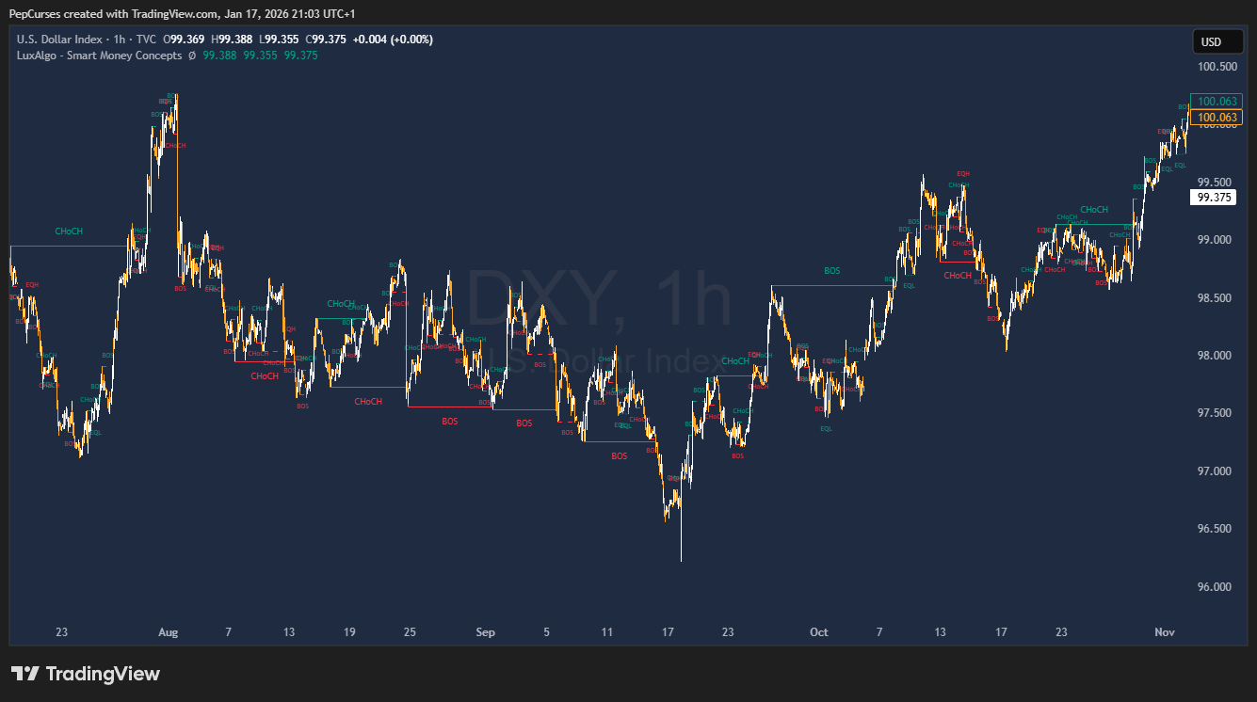Screen dimensions: 1257x702
Task: Select the Sep marker on the time axis
Action: (485, 632)
